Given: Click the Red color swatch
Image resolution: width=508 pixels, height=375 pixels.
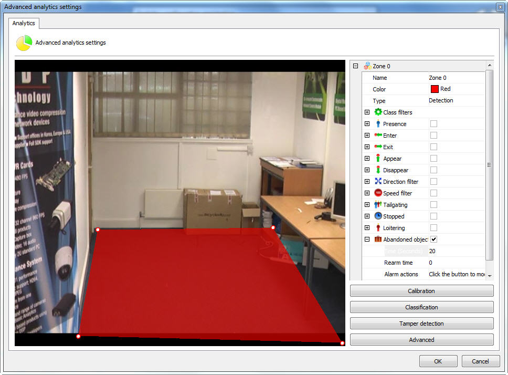Looking at the screenshot, I should click(x=435, y=89).
